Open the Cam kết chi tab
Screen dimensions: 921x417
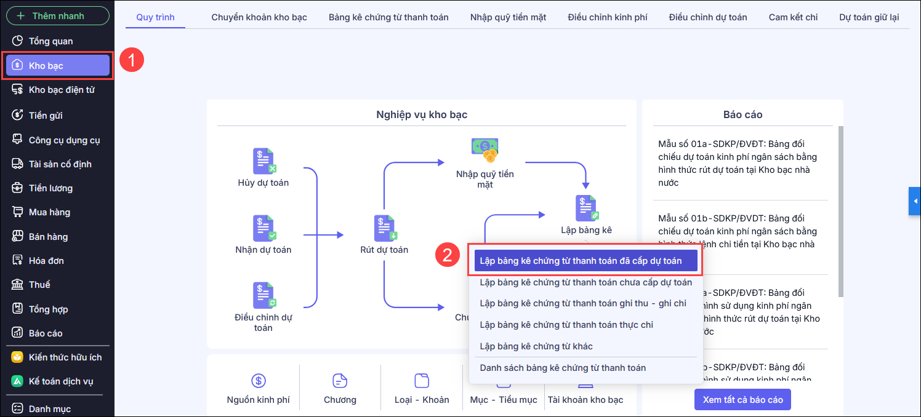click(x=793, y=17)
